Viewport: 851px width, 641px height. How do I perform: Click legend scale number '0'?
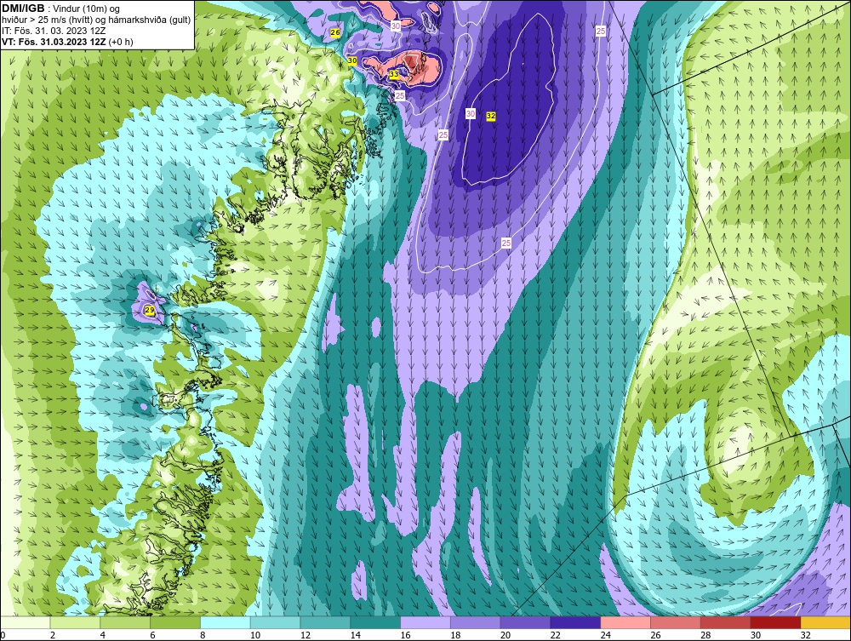click(3, 635)
